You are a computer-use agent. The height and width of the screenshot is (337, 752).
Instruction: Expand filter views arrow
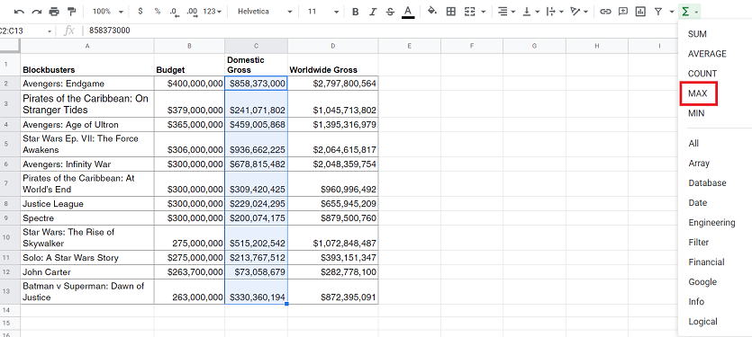(x=672, y=12)
